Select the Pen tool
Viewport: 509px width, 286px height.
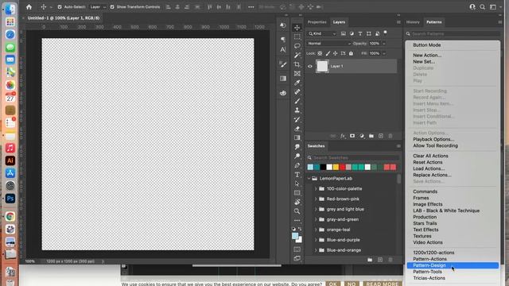(297, 165)
